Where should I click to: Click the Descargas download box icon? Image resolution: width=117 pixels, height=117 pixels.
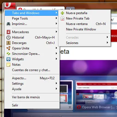(8, 43)
